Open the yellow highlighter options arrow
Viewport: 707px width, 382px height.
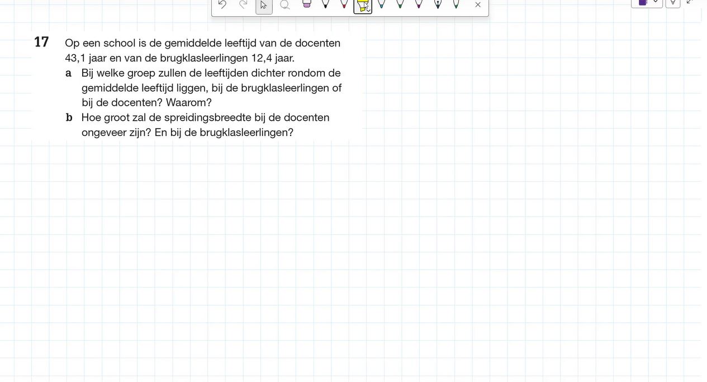tap(368, 10)
